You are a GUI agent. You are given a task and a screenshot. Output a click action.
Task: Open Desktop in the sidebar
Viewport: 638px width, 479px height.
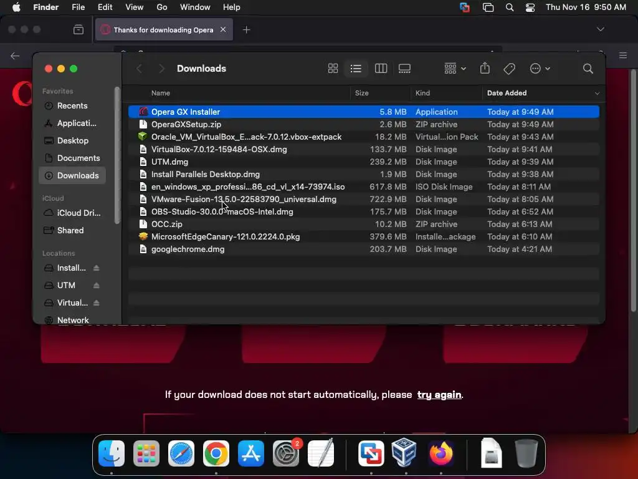coord(72,140)
